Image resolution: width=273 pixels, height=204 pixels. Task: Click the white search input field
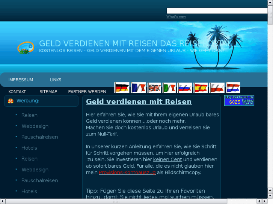pos(217,10)
